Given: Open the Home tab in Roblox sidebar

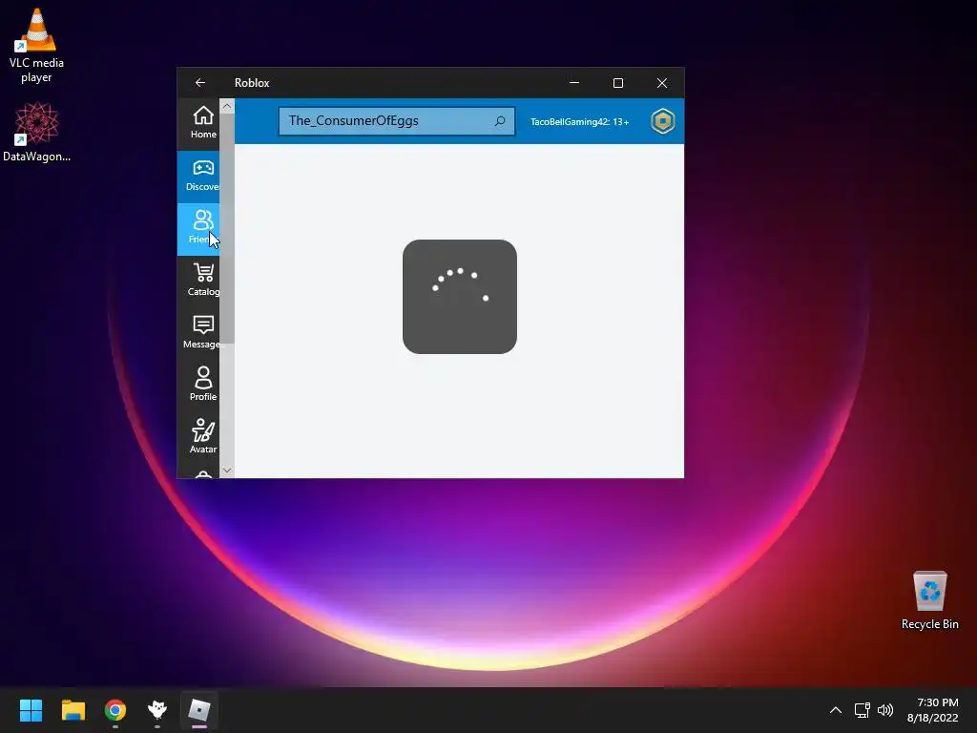Looking at the screenshot, I should point(198,123).
